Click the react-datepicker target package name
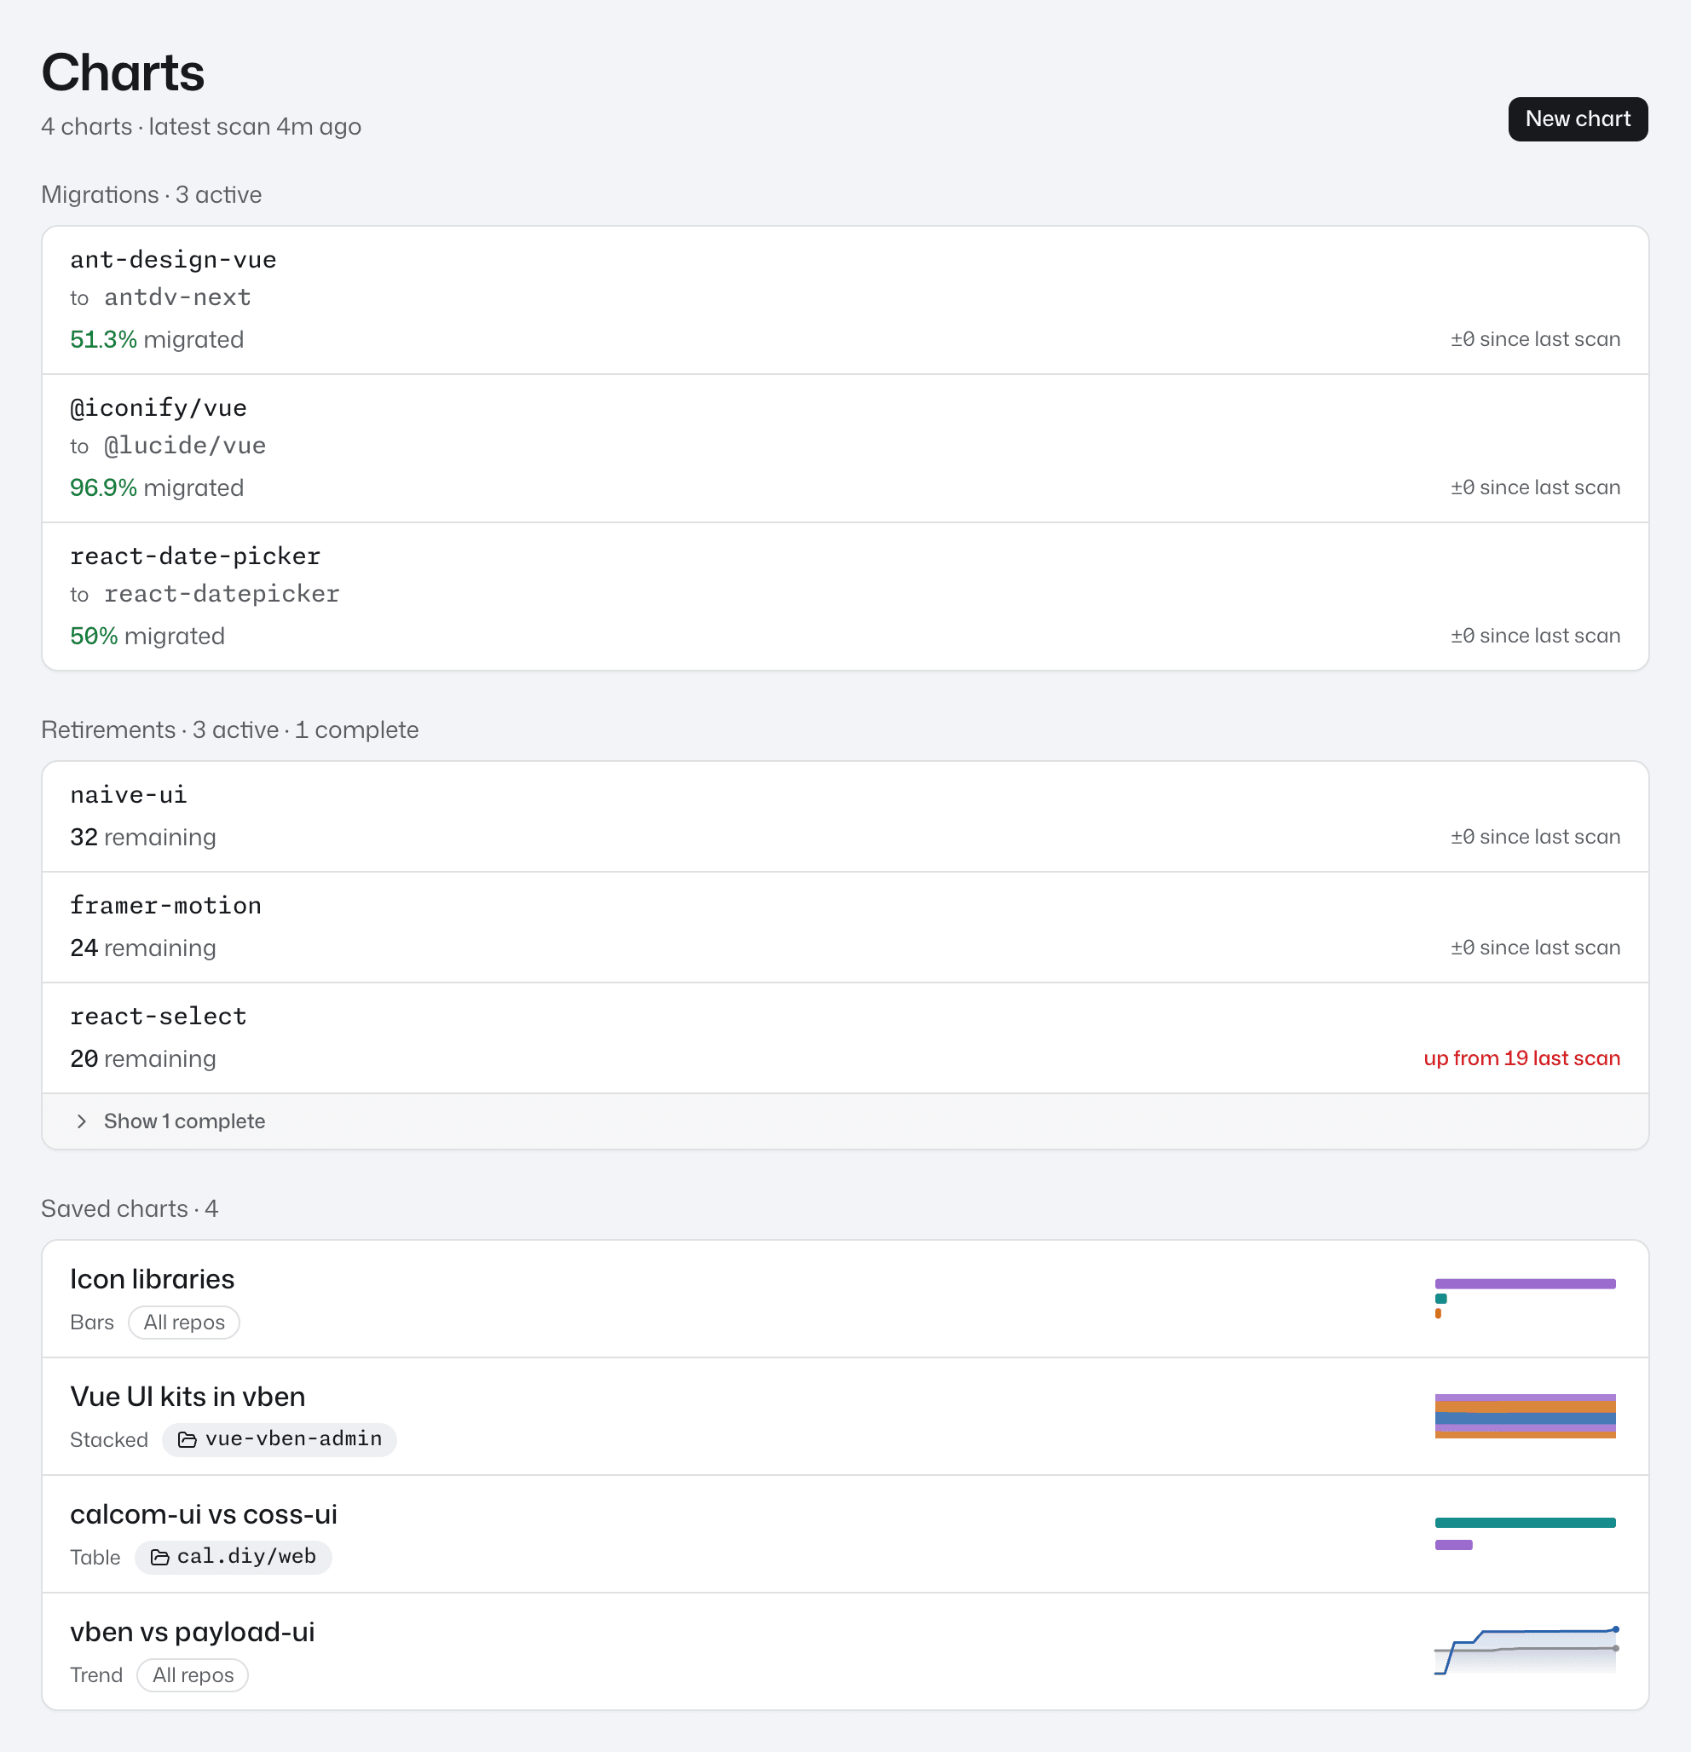This screenshot has width=1691, height=1752. coord(222,595)
